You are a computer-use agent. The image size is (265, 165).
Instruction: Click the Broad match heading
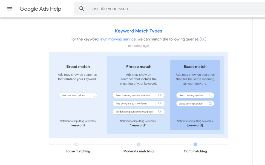tap(78, 66)
